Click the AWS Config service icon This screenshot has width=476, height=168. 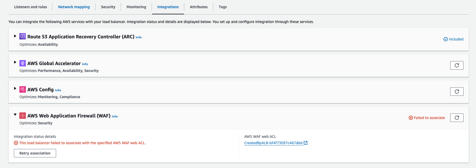[23, 89]
